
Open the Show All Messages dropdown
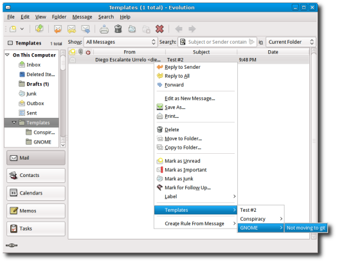(x=120, y=42)
